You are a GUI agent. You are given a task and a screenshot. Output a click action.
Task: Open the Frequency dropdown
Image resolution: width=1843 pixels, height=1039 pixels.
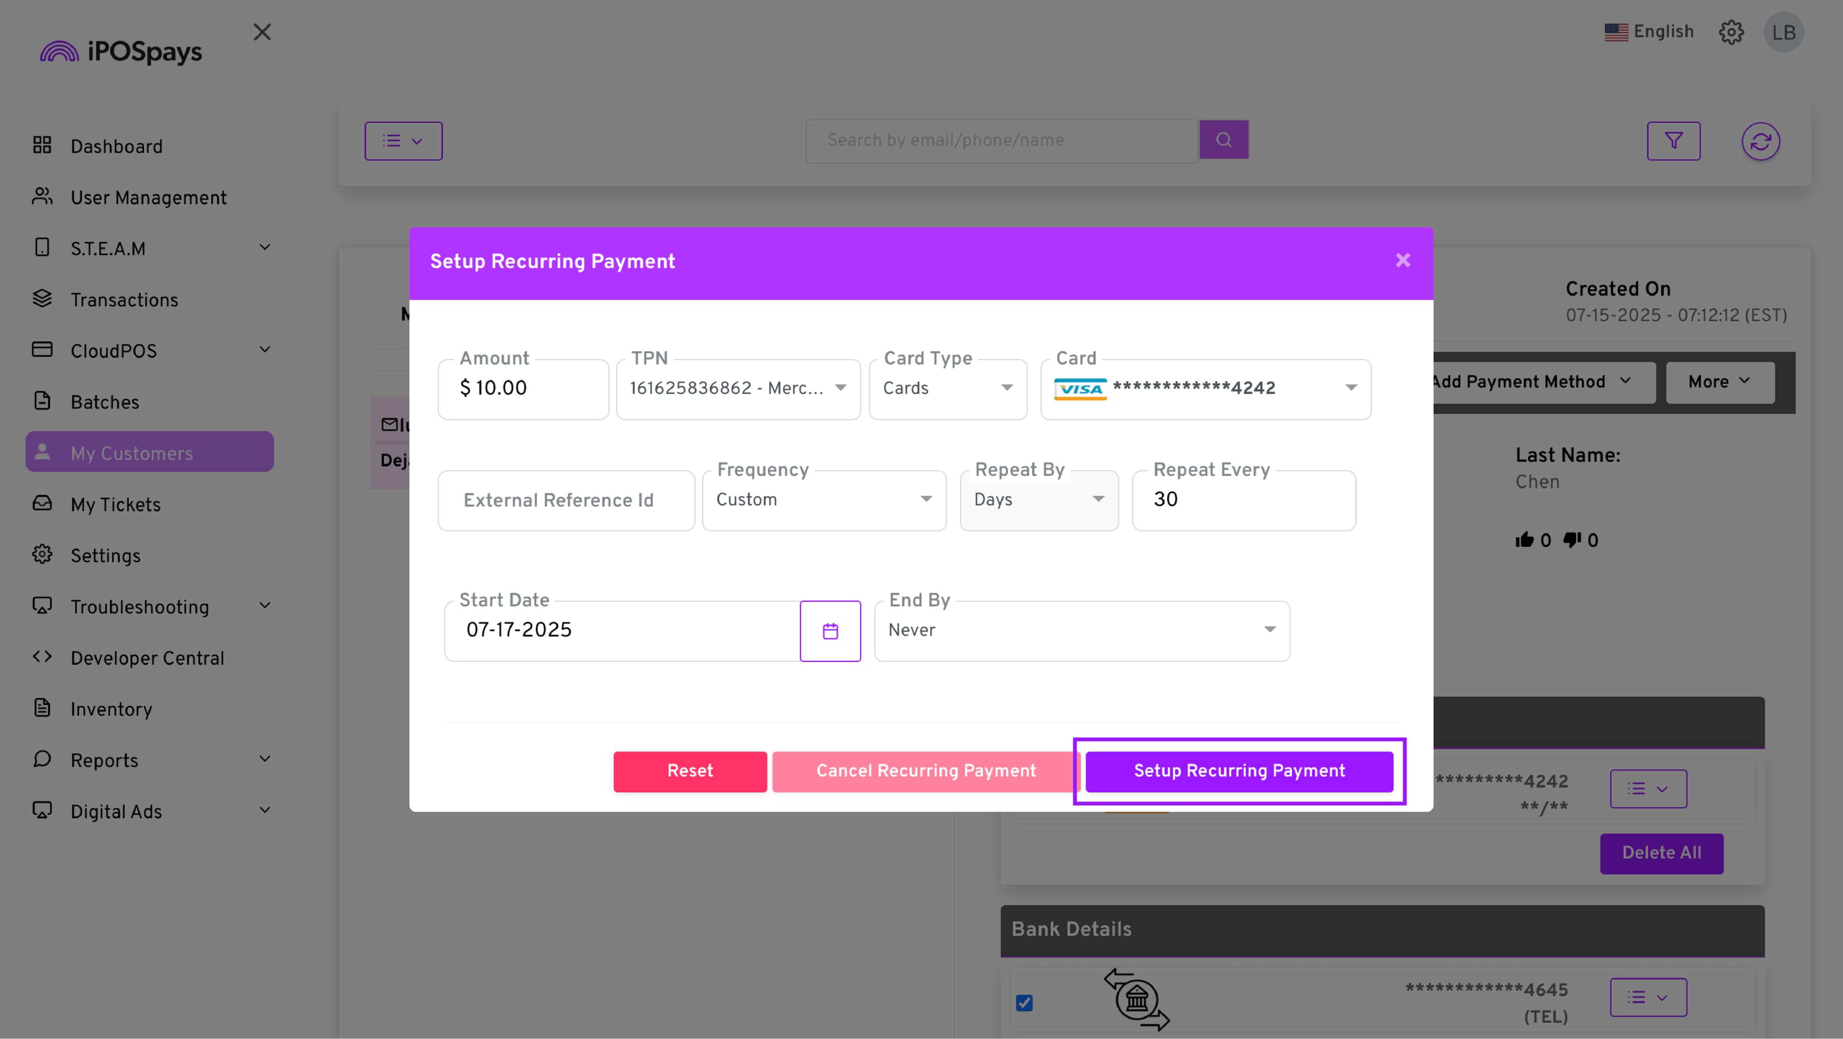[824, 500]
